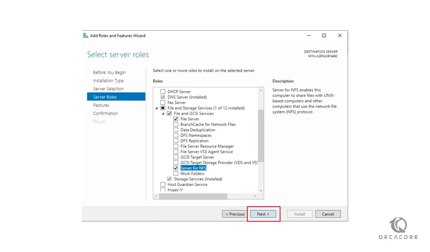Uncheck the File Server checkbox

(x=176, y=119)
